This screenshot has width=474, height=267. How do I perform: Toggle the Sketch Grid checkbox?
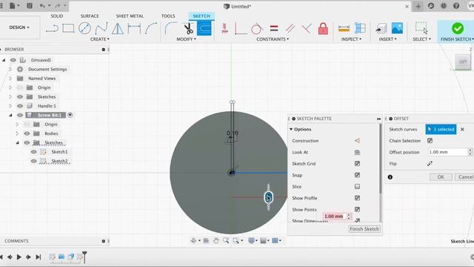point(357,164)
